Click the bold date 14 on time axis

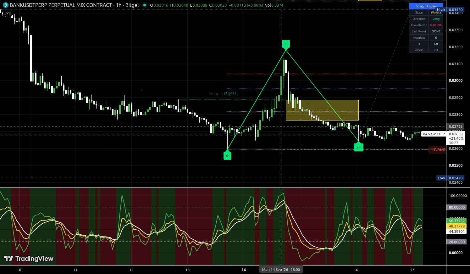244,270
